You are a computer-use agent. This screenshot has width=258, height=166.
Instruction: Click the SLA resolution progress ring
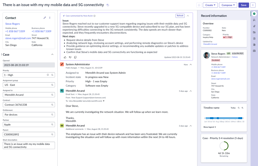(224, 146)
